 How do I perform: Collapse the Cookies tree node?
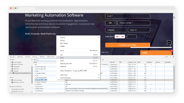coord(11,71)
